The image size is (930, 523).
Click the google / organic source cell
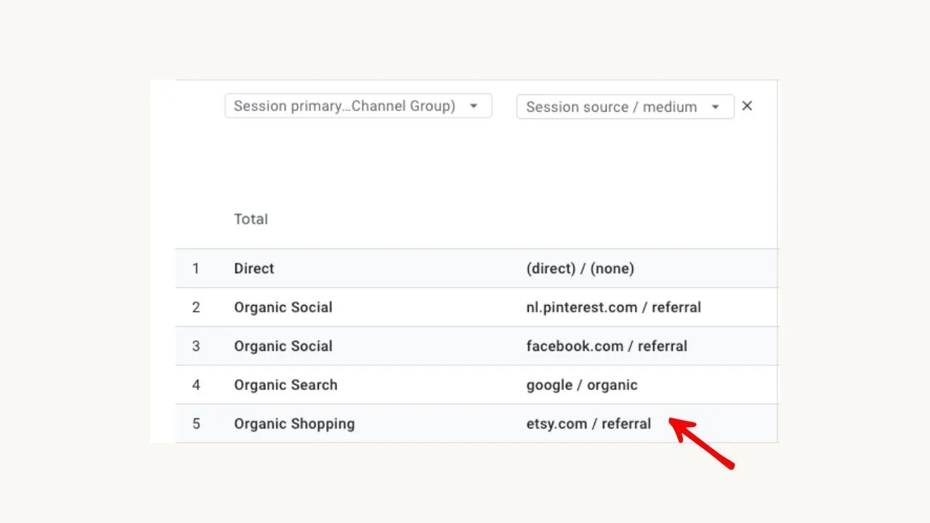pos(581,385)
